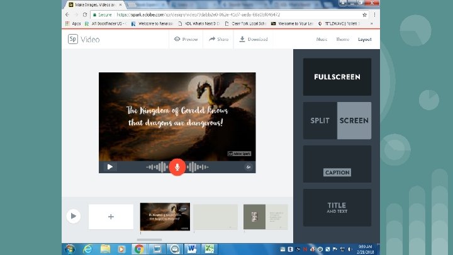Click the Preview eye button

coord(186,39)
